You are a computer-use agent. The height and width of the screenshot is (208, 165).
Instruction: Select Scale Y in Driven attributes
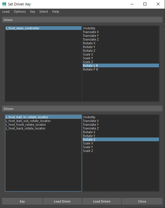pyautogui.click(x=121, y=147)
